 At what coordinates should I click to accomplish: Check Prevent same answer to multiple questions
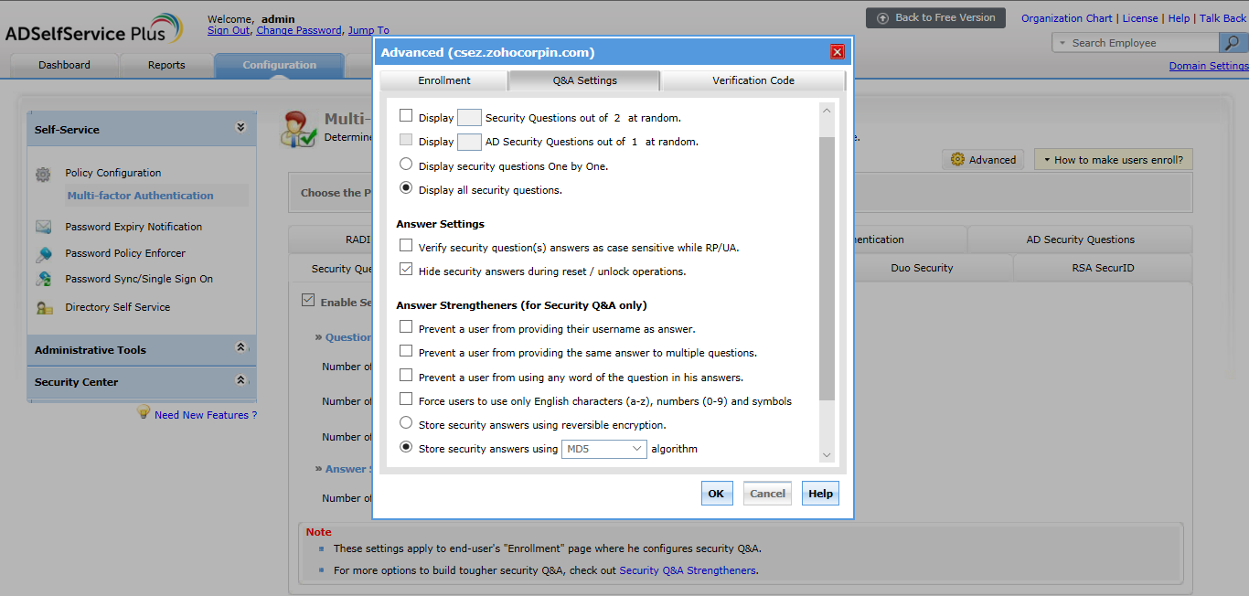click(406, 351)
